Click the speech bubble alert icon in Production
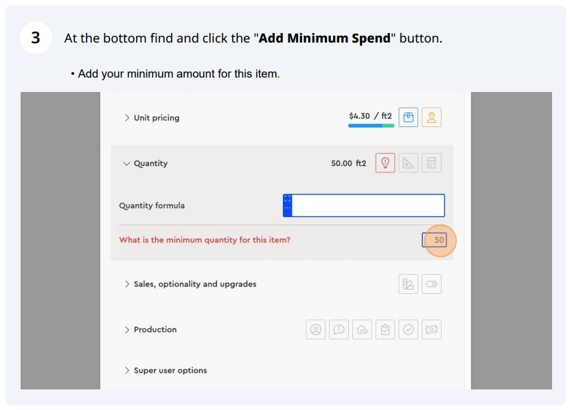Screen dimensions: 572x410 339,330
